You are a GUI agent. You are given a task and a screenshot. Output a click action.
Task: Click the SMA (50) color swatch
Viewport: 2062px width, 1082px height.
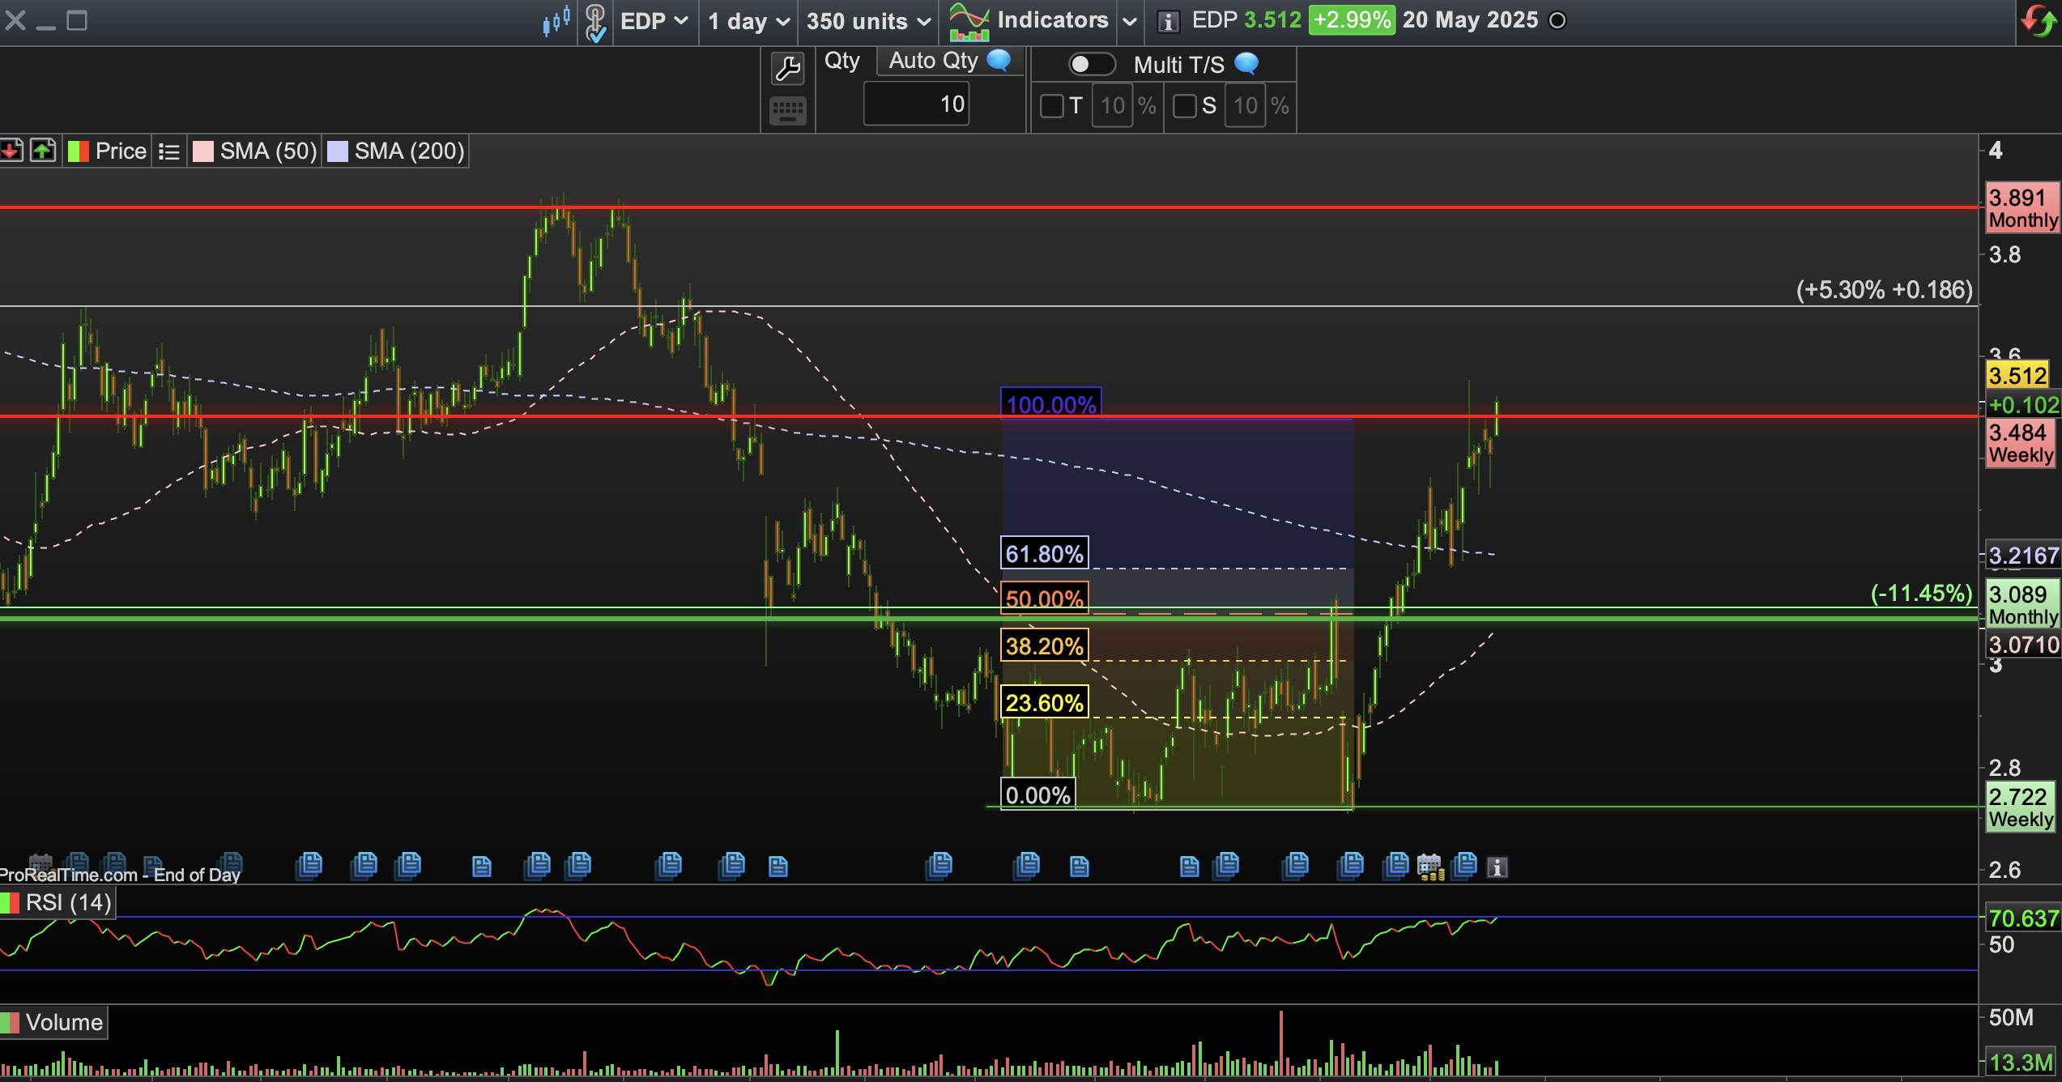coord(203,151)
